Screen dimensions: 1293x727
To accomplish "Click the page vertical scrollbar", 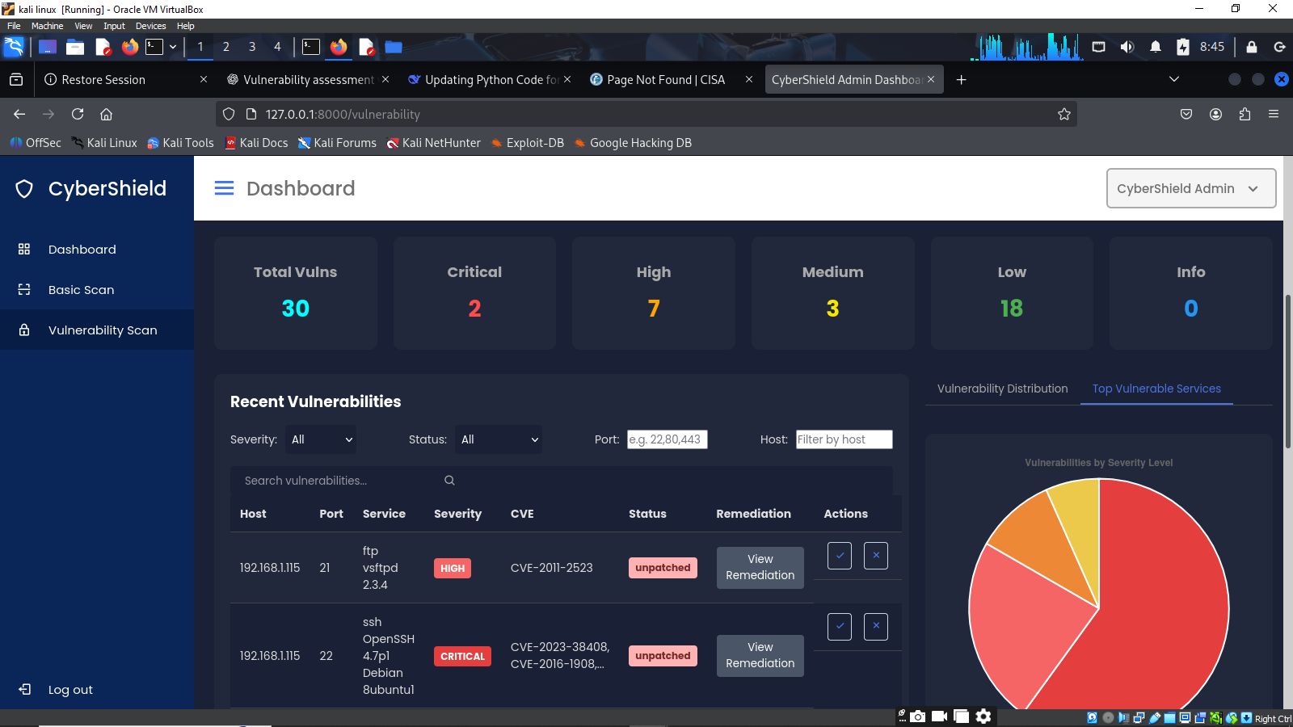I will (1288, 372).
